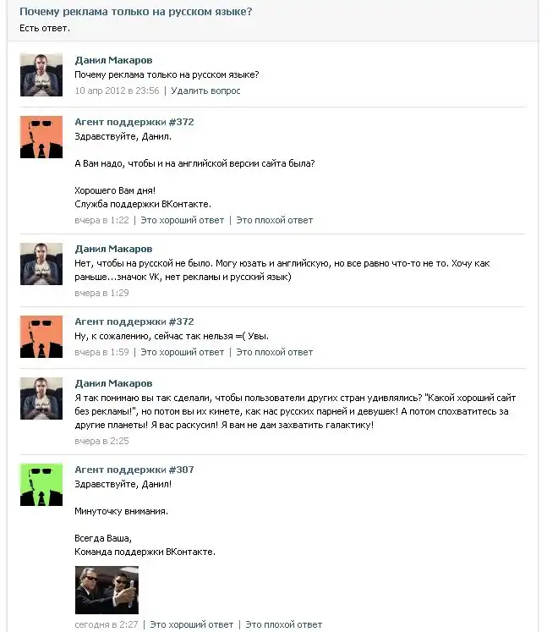547x632 pixels.
Task: Click the "Агент поддержки #307" name link
Action: [134, 470]
